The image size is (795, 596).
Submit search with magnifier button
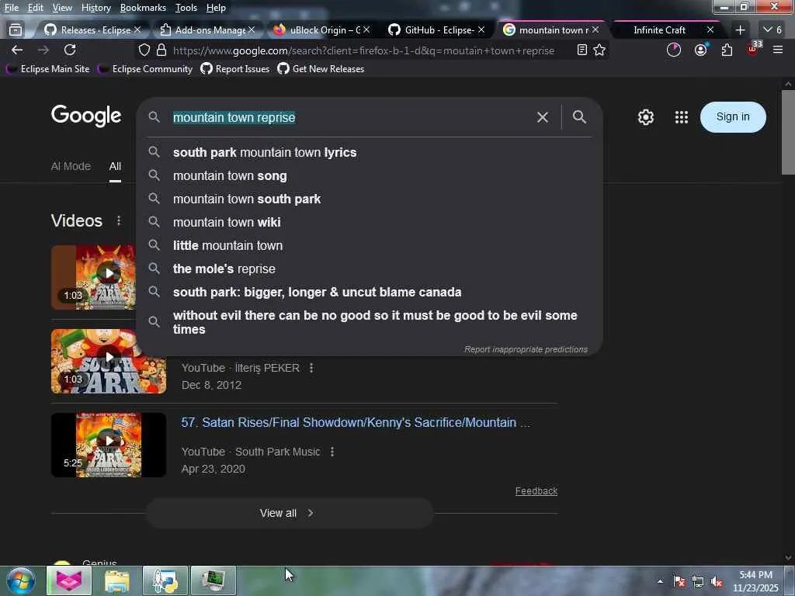click(579, 117)
